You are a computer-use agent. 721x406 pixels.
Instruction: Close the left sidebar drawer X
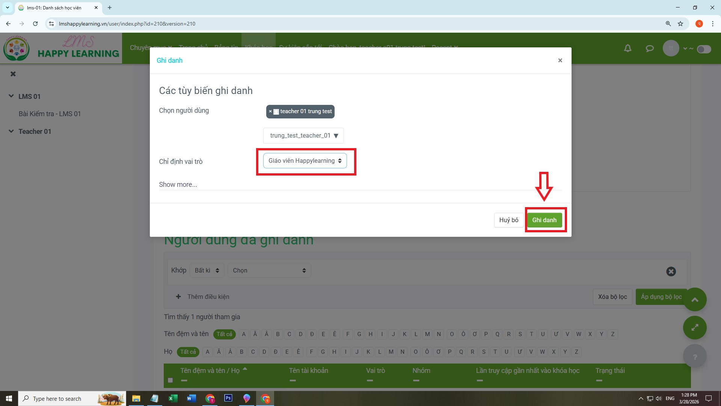(13, 74)
